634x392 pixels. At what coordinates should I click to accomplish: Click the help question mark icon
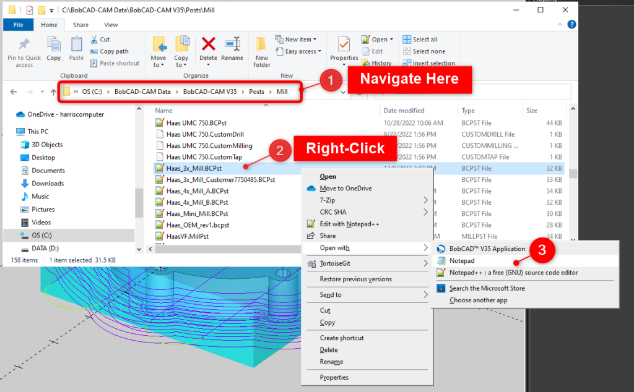tap(571, 25)
